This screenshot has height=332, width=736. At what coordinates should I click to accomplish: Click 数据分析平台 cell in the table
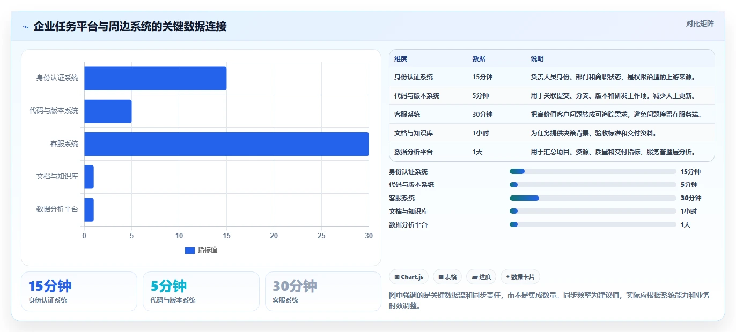414,152
